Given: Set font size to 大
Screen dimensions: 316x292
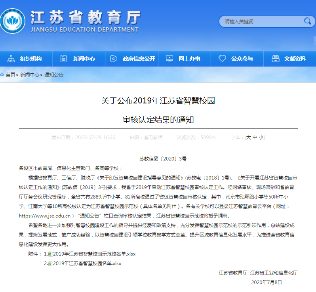Looking at the screenshot, I should pyautogui.click(x=249, y=137).
